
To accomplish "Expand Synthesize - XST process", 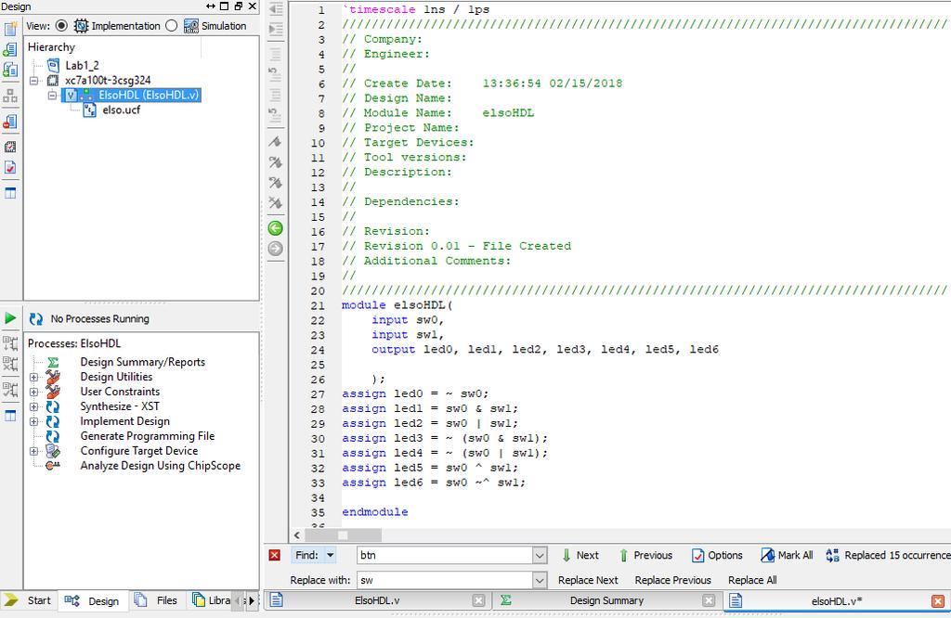I will [x=34, y=406].
